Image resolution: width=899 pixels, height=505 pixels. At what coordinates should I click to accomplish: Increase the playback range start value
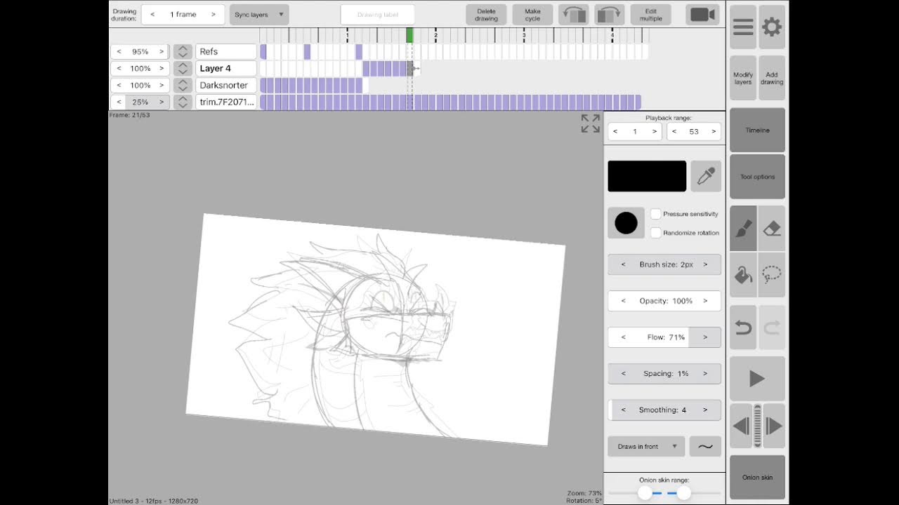tap(655, 131)
